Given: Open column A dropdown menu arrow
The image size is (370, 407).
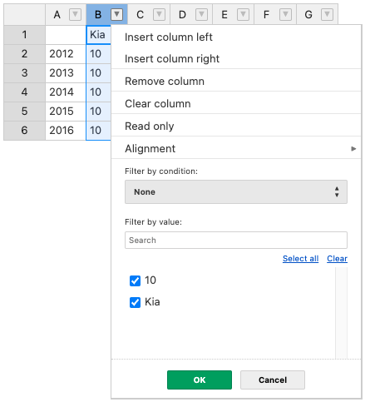Looking at the screenshot, I should (x=75, y=14).
